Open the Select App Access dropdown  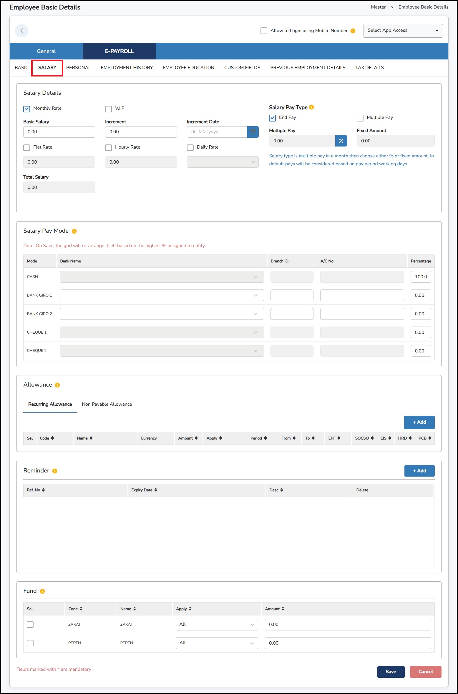point(403,31)
